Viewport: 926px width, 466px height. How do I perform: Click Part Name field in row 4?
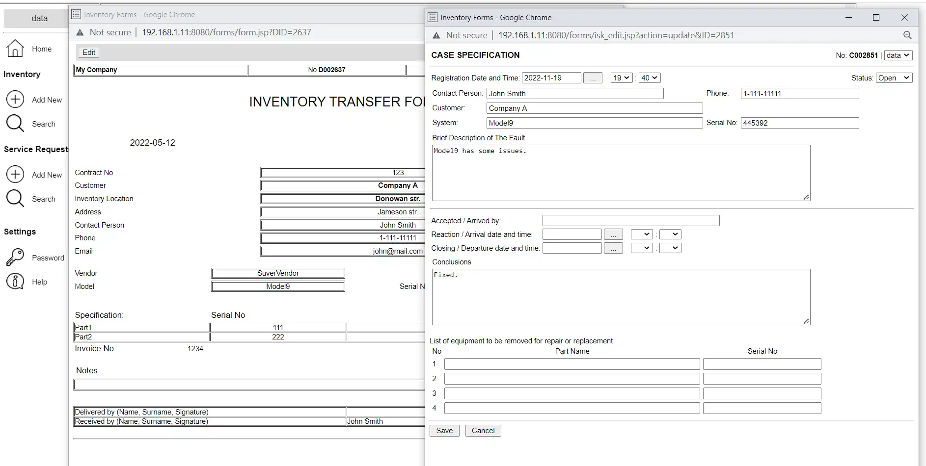click(572, 408)
